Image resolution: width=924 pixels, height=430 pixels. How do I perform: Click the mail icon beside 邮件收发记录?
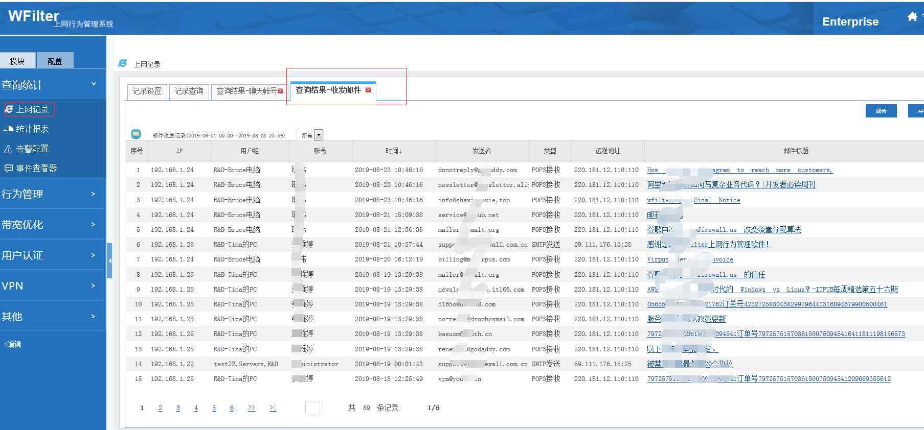pyautogui.click(x=136, y=134)
